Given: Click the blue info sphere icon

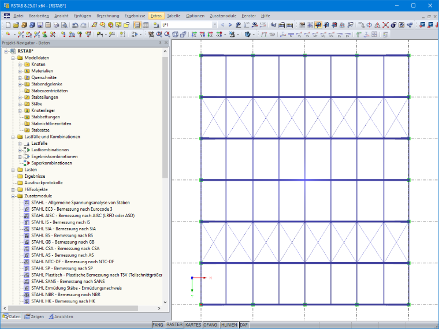Looking at the screenshot, I should pos(393,25).
